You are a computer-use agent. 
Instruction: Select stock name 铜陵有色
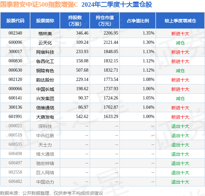click(45, 71)
